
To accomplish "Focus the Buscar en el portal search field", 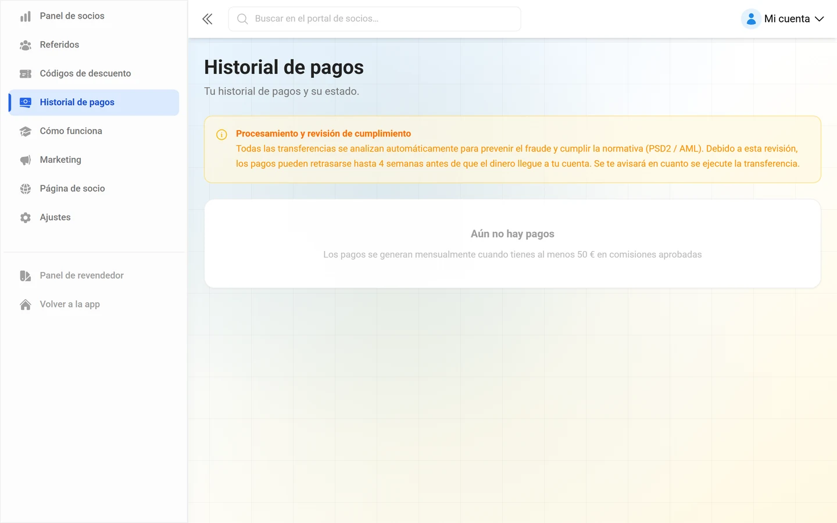I will 374,19.
